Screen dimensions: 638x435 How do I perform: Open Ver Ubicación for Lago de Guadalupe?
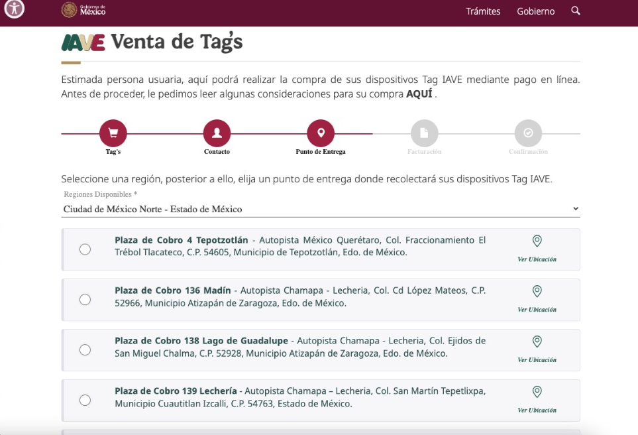click(537, 360)
